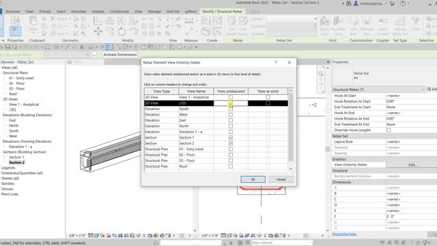Screen dimensions: 437x246
Task: Open the 1/4" = 1'-0" view scale selector
Action: 210,236
